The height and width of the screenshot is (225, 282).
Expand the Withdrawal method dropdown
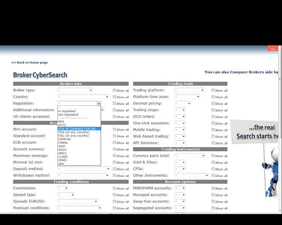point(83,175)
